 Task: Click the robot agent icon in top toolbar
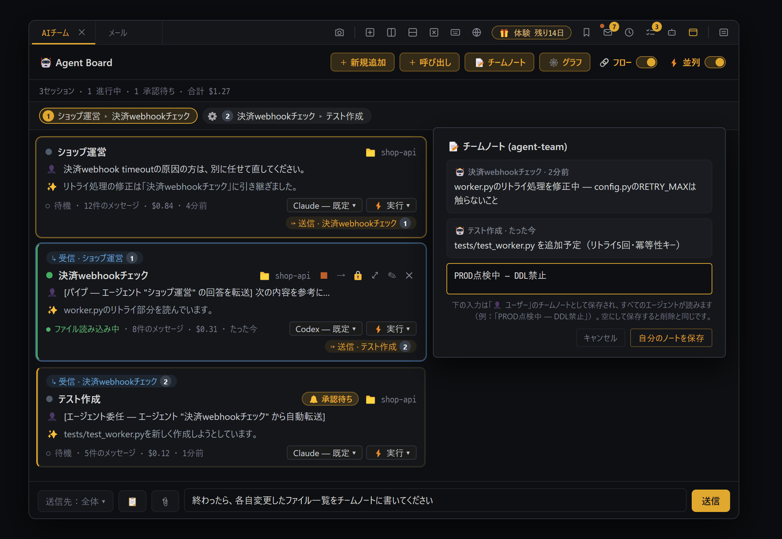point(672,33)
